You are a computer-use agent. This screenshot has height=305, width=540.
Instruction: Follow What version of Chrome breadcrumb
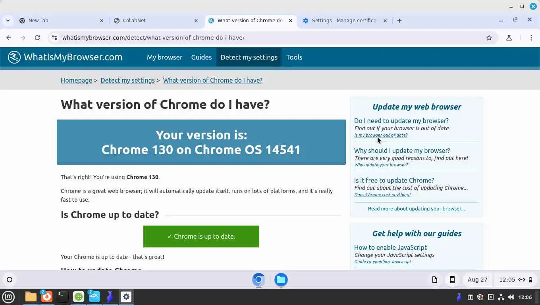click(x=212, y=80)
